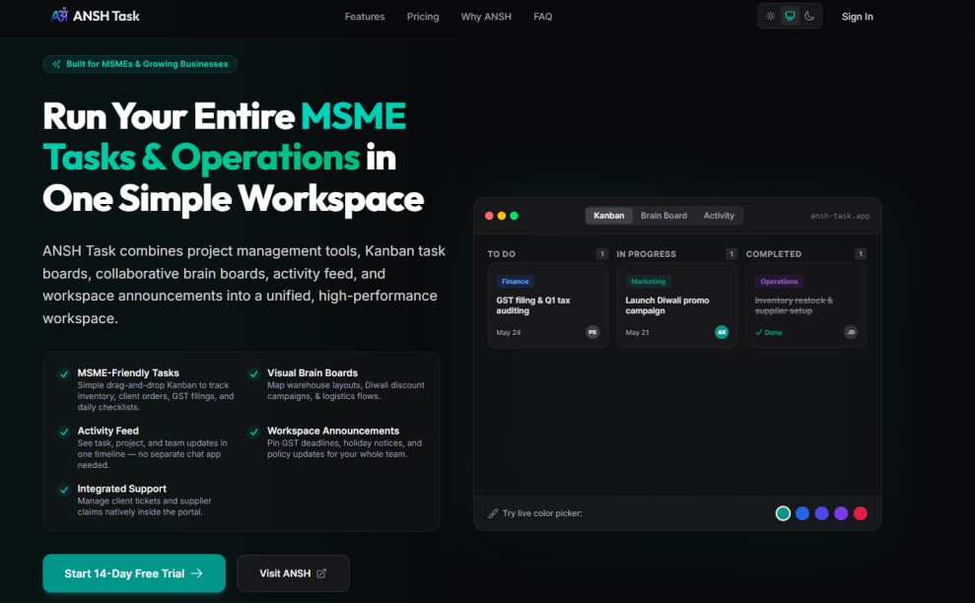Click the Built for MSMEs badge
The width and height of the screenshot is (975, 603).
(x=140, y=64)
